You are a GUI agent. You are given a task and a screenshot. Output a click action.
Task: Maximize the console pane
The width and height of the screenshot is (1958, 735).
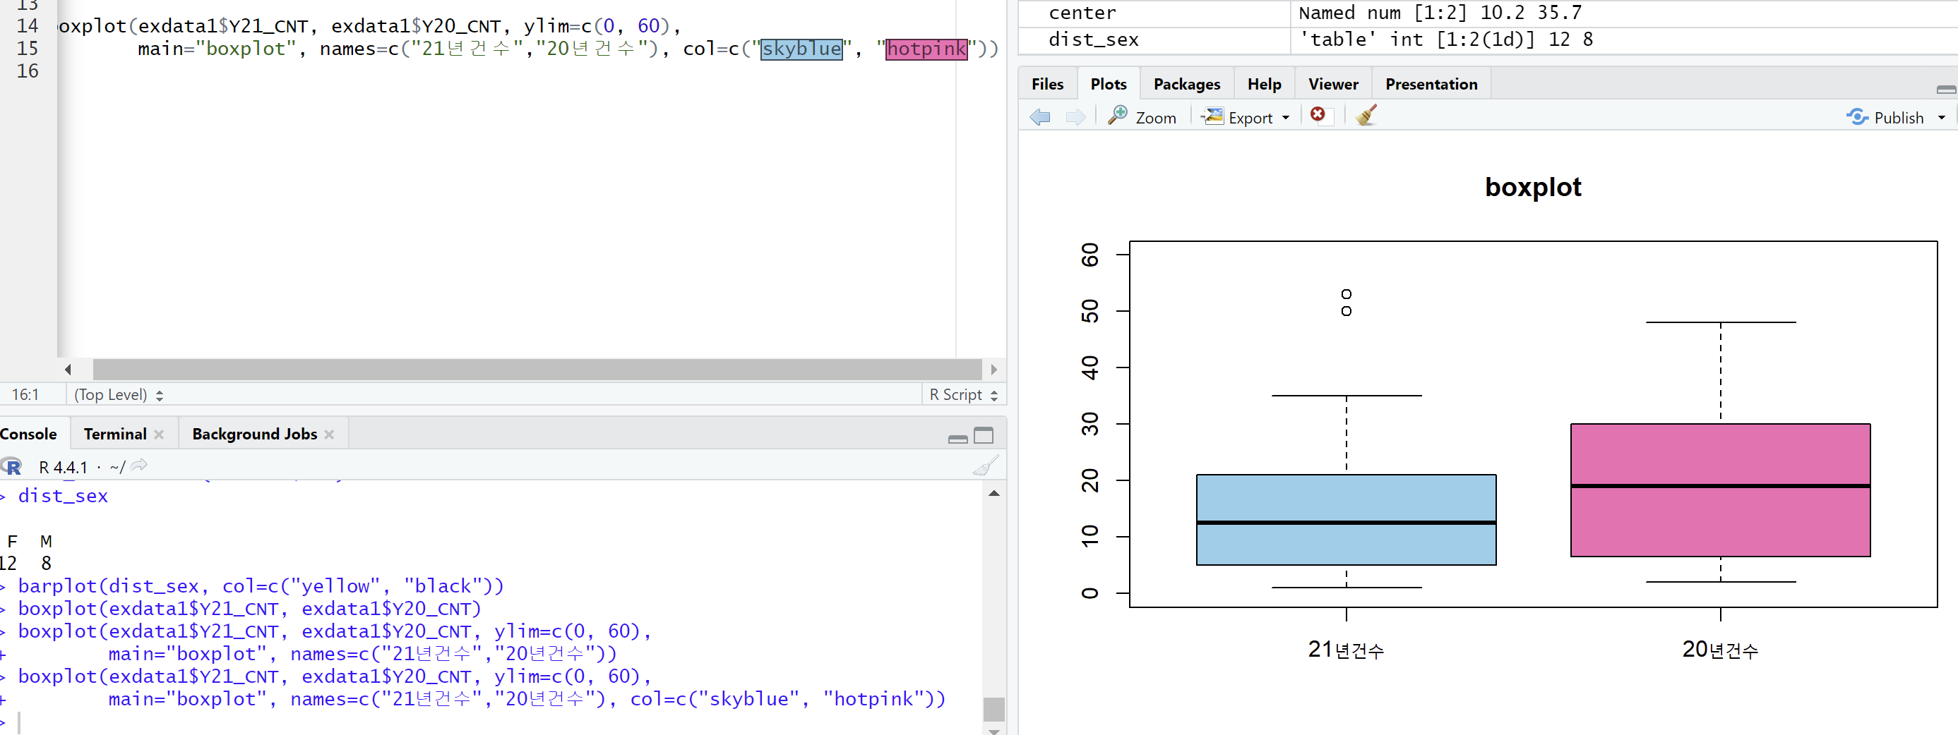point(984,436)
